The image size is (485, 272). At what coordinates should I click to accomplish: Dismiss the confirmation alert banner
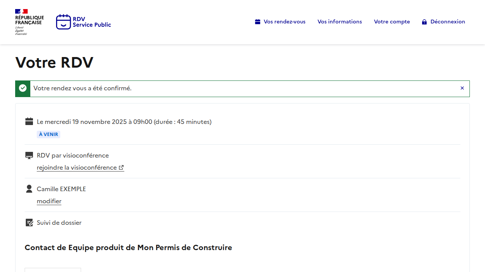pos(462,88)
